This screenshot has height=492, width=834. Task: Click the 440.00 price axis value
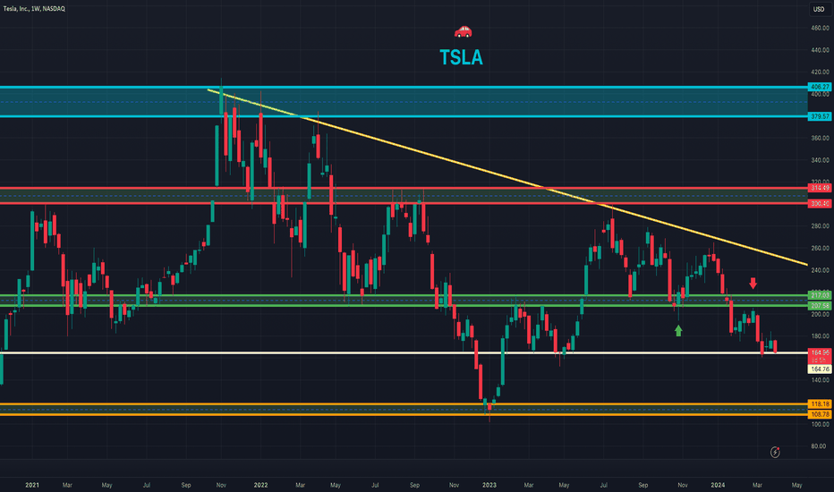pyautogui.click(x=820, y=50)
